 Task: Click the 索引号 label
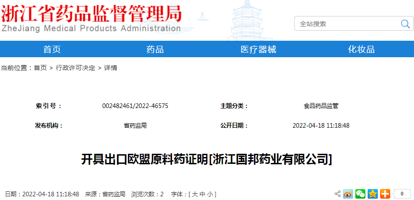(x=49, y=106)
